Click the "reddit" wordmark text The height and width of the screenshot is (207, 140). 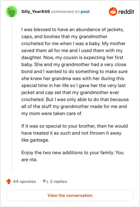126,12
